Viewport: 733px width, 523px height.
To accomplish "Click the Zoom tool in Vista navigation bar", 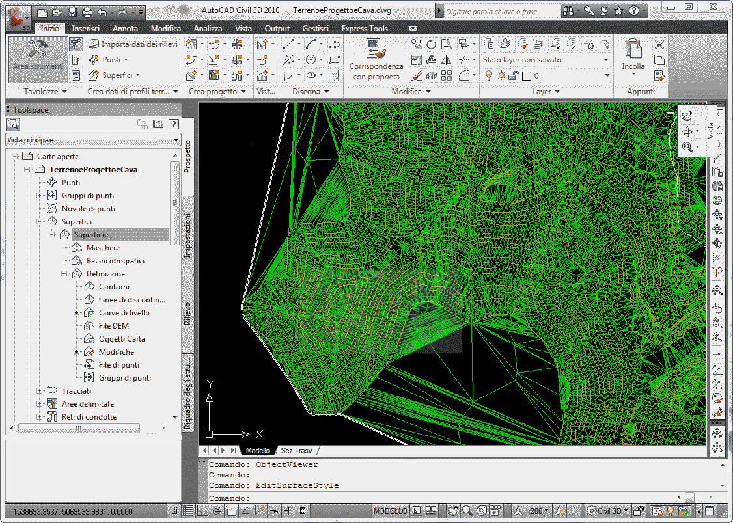I will tap(687, 147).
